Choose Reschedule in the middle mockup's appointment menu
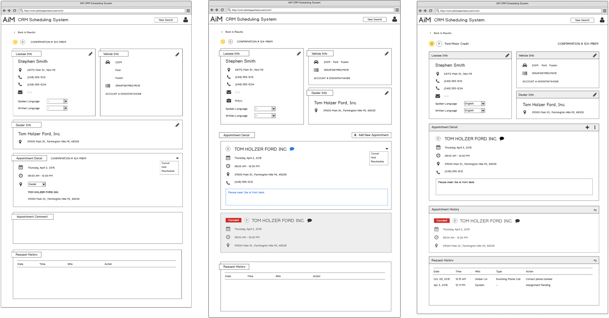The image size is (609, 318). 377,162
